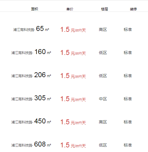Screen dimensions: 148x152
Task: Sort by the 面积 column header
Action: coord(34,9)
